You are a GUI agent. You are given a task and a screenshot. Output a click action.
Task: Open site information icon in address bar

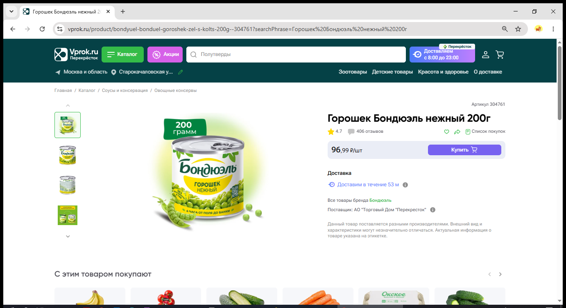pyautogui.click(x=60, y=29)
